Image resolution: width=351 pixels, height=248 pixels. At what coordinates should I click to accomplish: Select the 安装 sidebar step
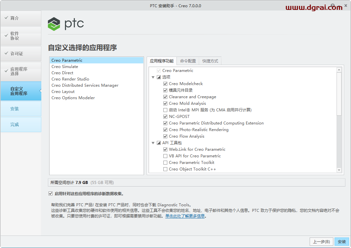21,109
